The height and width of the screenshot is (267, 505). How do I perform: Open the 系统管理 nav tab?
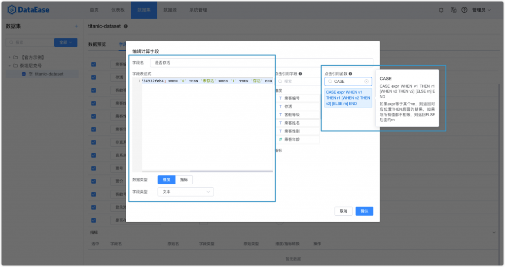coord(198,10)
